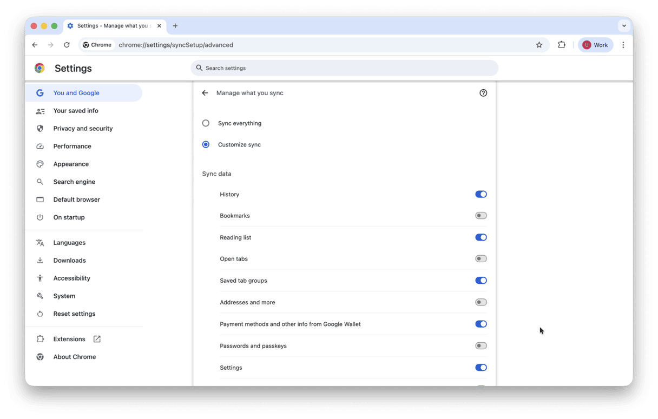Enable Bookmarks sync
This screenshot has height=419, width=658.
[481, 215]
